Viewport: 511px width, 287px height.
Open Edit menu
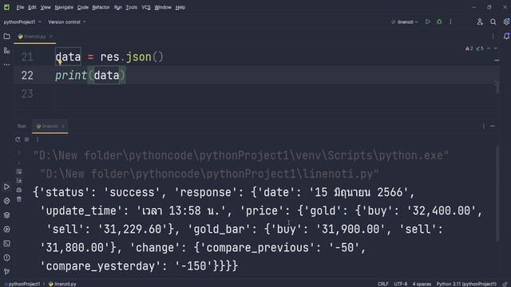coord(32,7)
